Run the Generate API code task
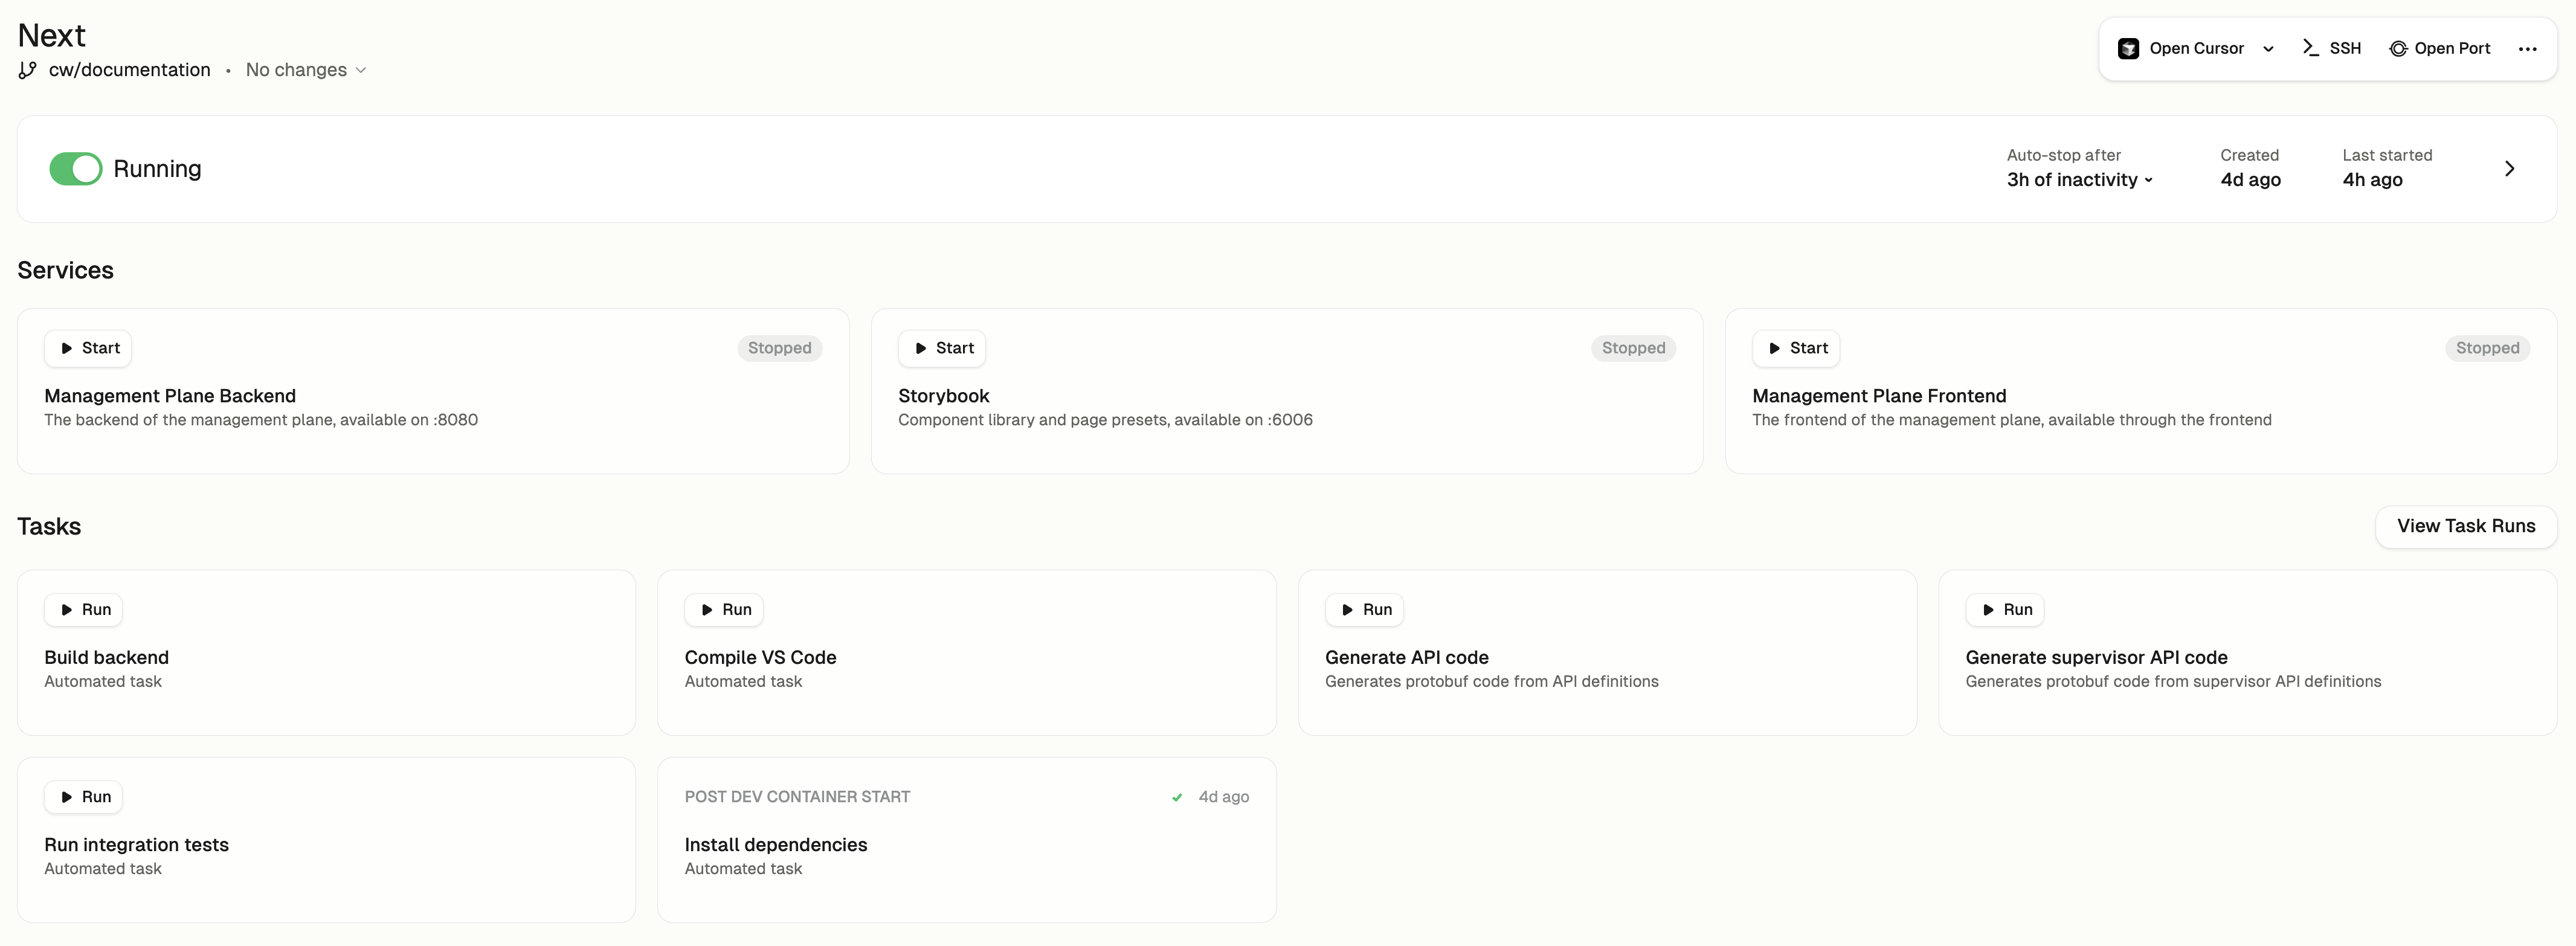The width and height of the screenshot is (2576, 946). [1365, 610]
